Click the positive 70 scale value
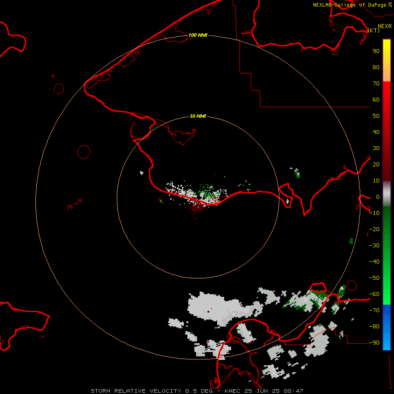The image size is (394, 394). [376, 84]
